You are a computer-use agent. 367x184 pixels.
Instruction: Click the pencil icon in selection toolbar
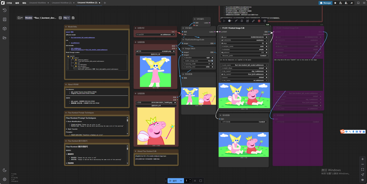point(253,21)
